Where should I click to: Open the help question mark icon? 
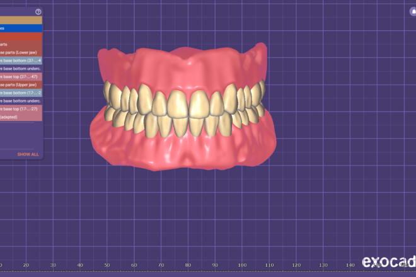38,12
